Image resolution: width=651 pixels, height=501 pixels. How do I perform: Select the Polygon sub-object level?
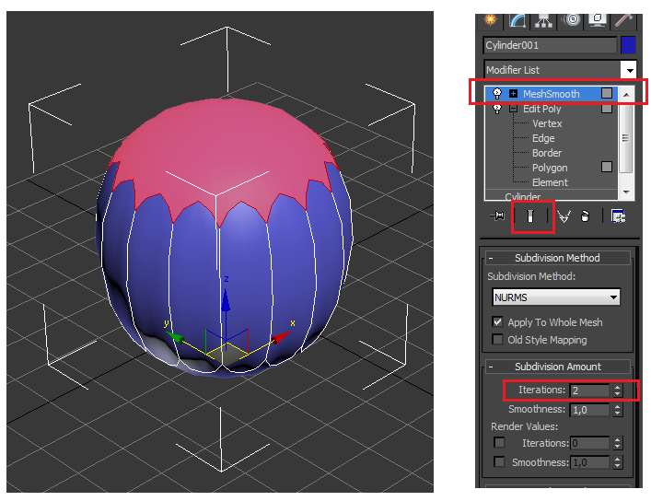[550, 168]
